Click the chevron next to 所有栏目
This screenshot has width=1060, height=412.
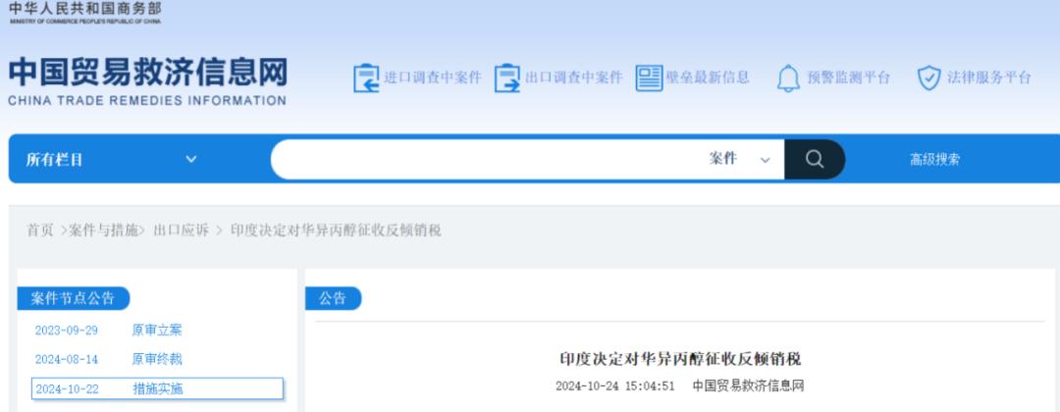pyautogui.click(x=191, y=160)
